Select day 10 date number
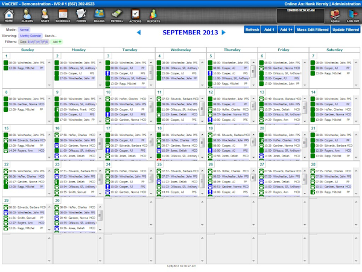362x272 pixels. pos(108,92)
